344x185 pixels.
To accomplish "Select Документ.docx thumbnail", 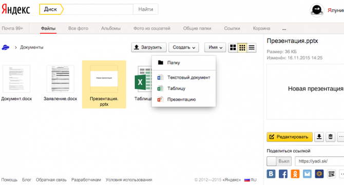I will point(16,79).
